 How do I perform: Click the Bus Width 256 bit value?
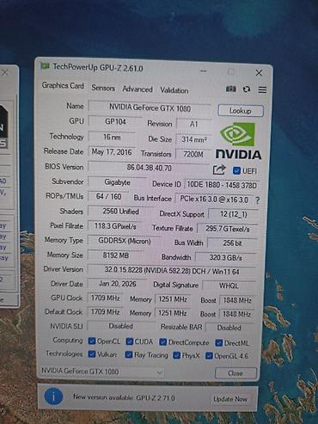(x=232, y=243)
